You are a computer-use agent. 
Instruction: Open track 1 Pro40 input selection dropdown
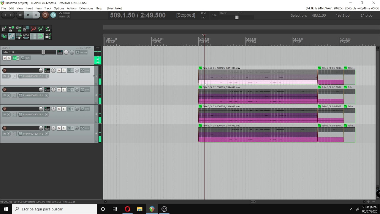[34, 76]
